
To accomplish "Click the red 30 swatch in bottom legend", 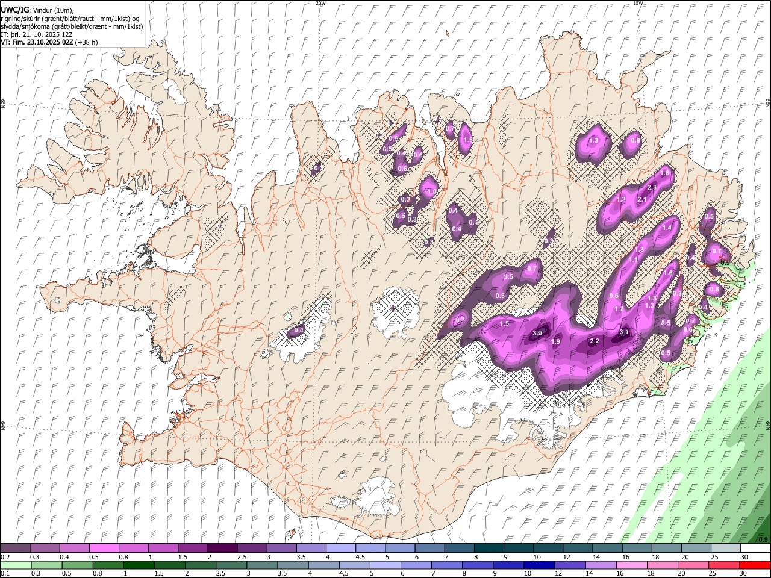I will pyautogui.click(x=755, y=565).
